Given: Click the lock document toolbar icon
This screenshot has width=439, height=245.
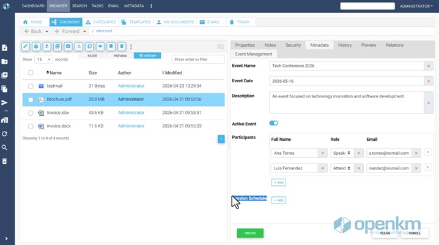Looking at the screenshot, I should (x=36, y=46).
